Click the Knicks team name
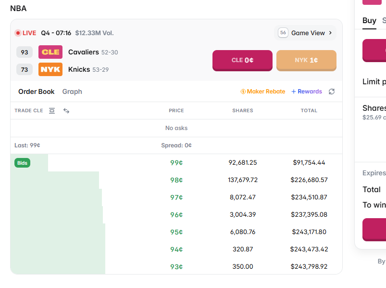This screenshot has height=288, width=386. [x=79, y=69]
